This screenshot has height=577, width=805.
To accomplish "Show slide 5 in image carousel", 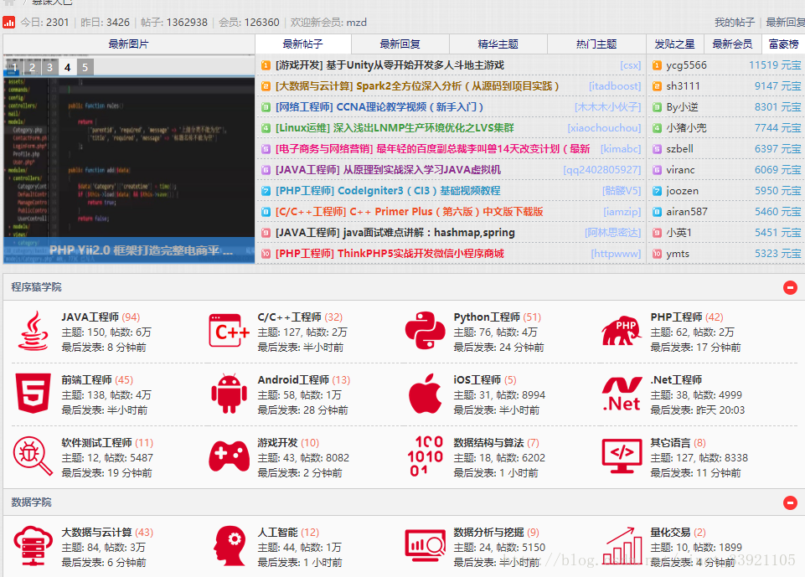I will pyautogui.click(x=85, y=67).
